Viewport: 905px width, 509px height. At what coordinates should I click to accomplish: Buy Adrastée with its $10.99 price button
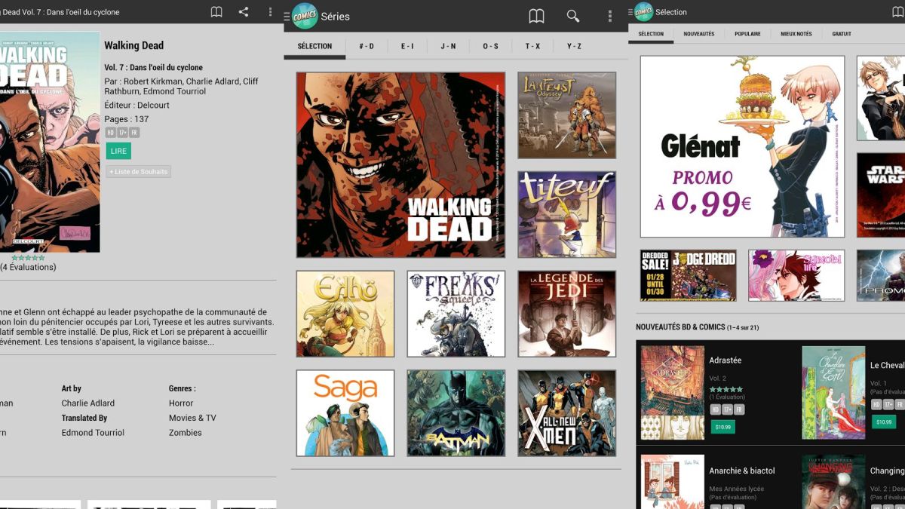[x=722, y=427]
